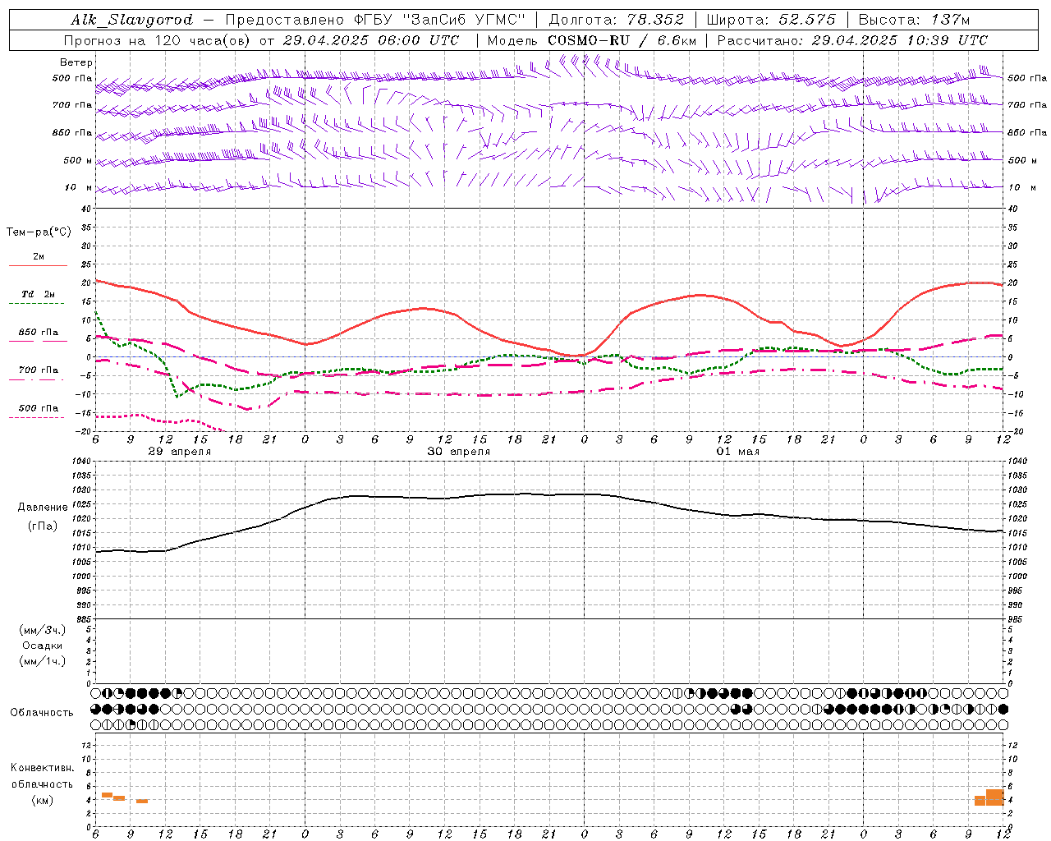Click the '500 гПа' entry in the temperature legend
Image resolution: width=1051 pixels, height=841 pixels.
tap(39, 408)
